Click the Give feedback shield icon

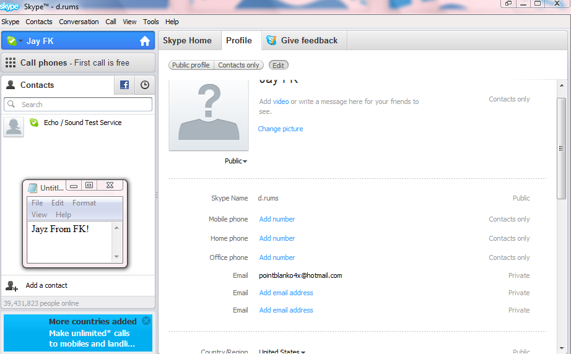click(x=271, y=40)
